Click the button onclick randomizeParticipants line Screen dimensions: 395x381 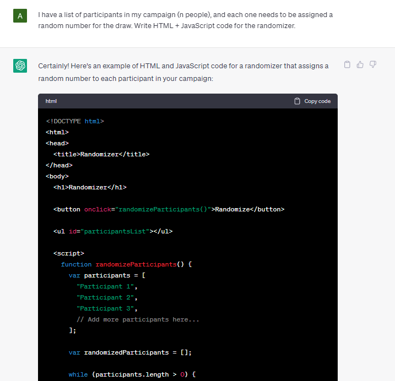[169, 210]
